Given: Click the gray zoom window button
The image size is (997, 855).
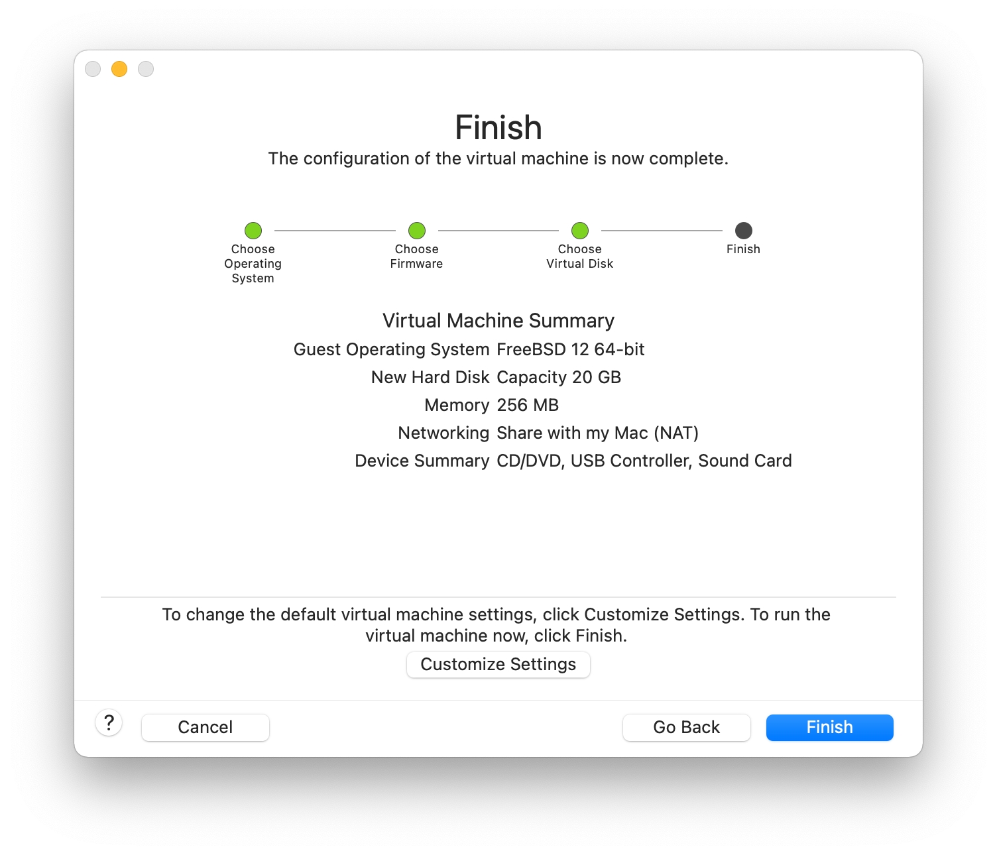Looking at the screenshot, I should (146, 69).
